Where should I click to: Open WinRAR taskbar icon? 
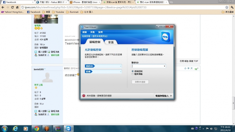point(58,128)
